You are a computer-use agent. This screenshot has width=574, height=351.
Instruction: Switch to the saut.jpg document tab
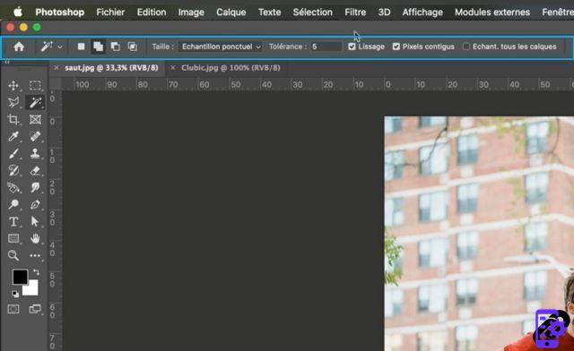111,68
